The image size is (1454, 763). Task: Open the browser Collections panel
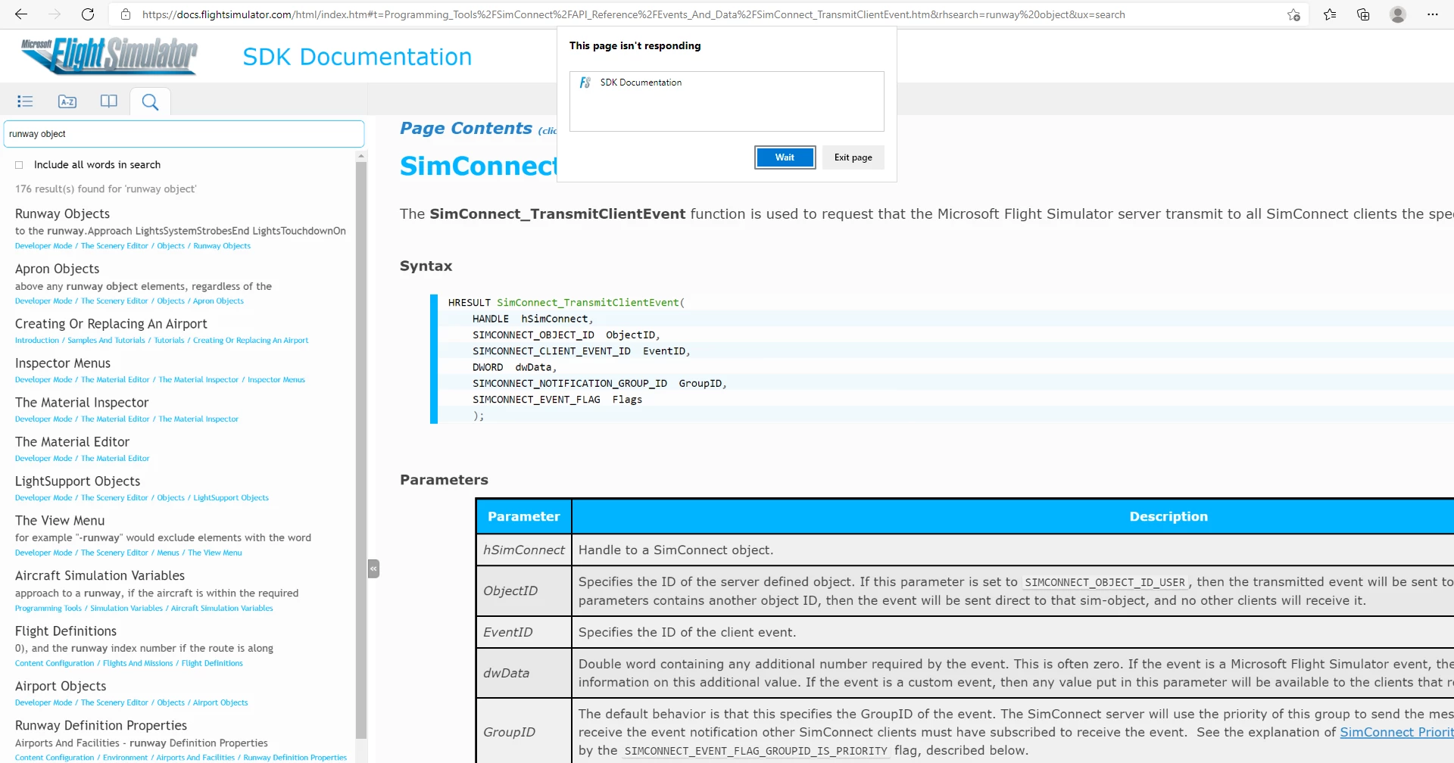pyautogui.click(x=1363, y=14)
